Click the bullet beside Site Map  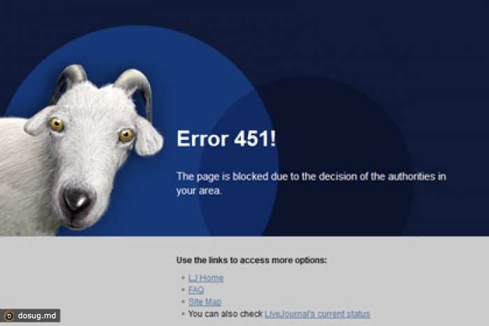click(183, 302)
